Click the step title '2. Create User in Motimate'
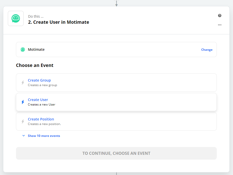This screenshot has width=233, height=175. point(59,22)
